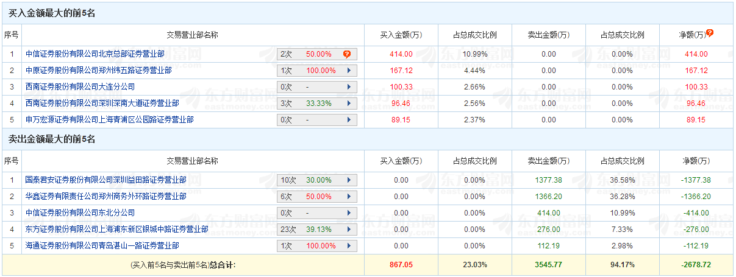
Task: Open 中原证券郑州纬五路证券营业部 link
Action: pyautogui.click(x=98, y=71)
